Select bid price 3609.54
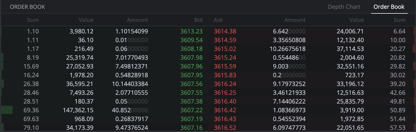 click(191, 40)
